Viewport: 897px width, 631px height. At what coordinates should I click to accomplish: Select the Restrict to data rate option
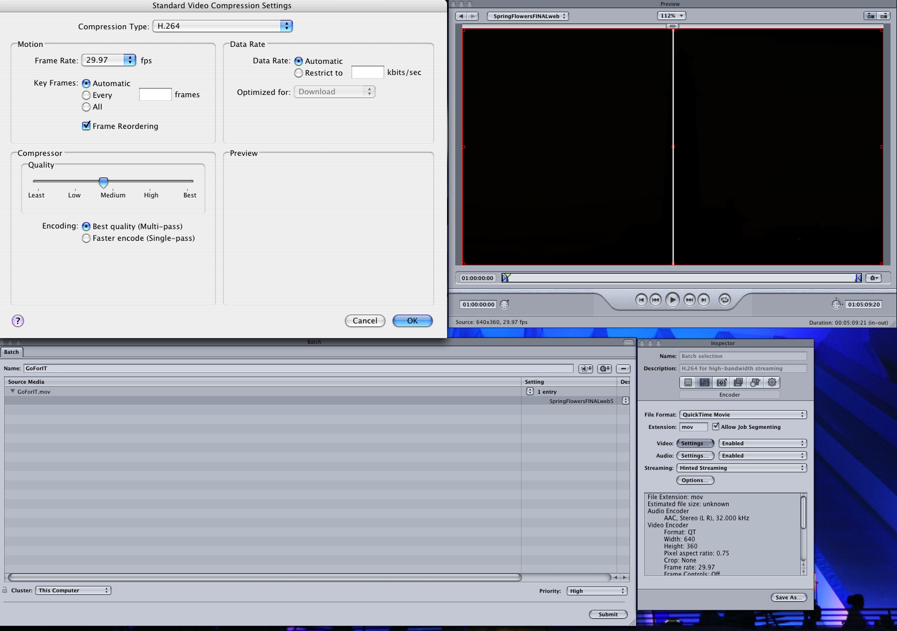[299, 73]
